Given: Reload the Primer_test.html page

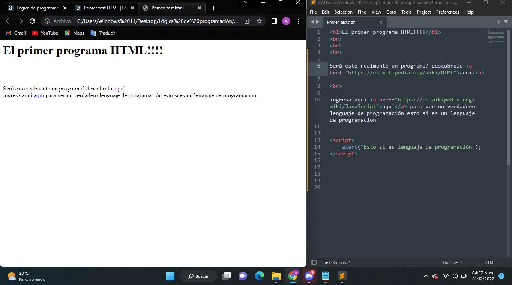Looking at the screenshot, I should [32, 21].
